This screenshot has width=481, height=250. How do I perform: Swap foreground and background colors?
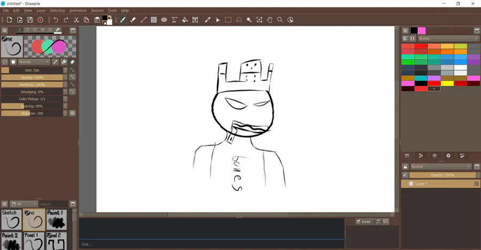[x=110, y=17]
